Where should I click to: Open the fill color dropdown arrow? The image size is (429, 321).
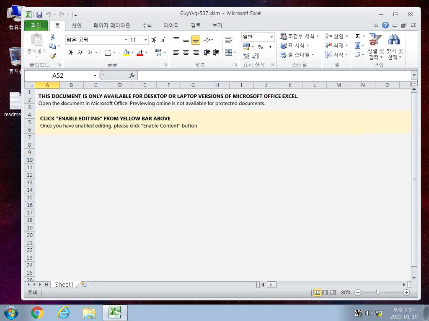[133, 52]
